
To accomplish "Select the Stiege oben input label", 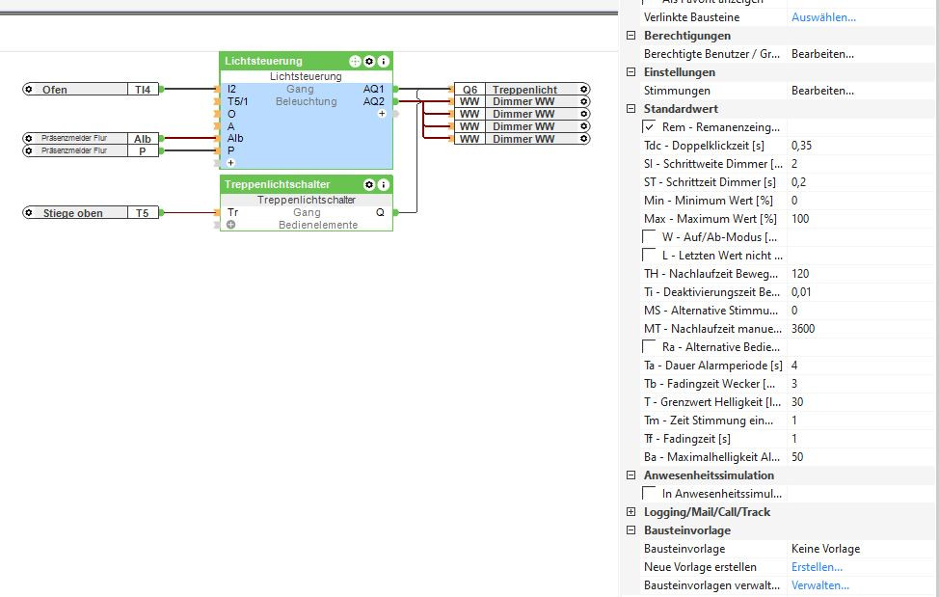I will (72, 212).
